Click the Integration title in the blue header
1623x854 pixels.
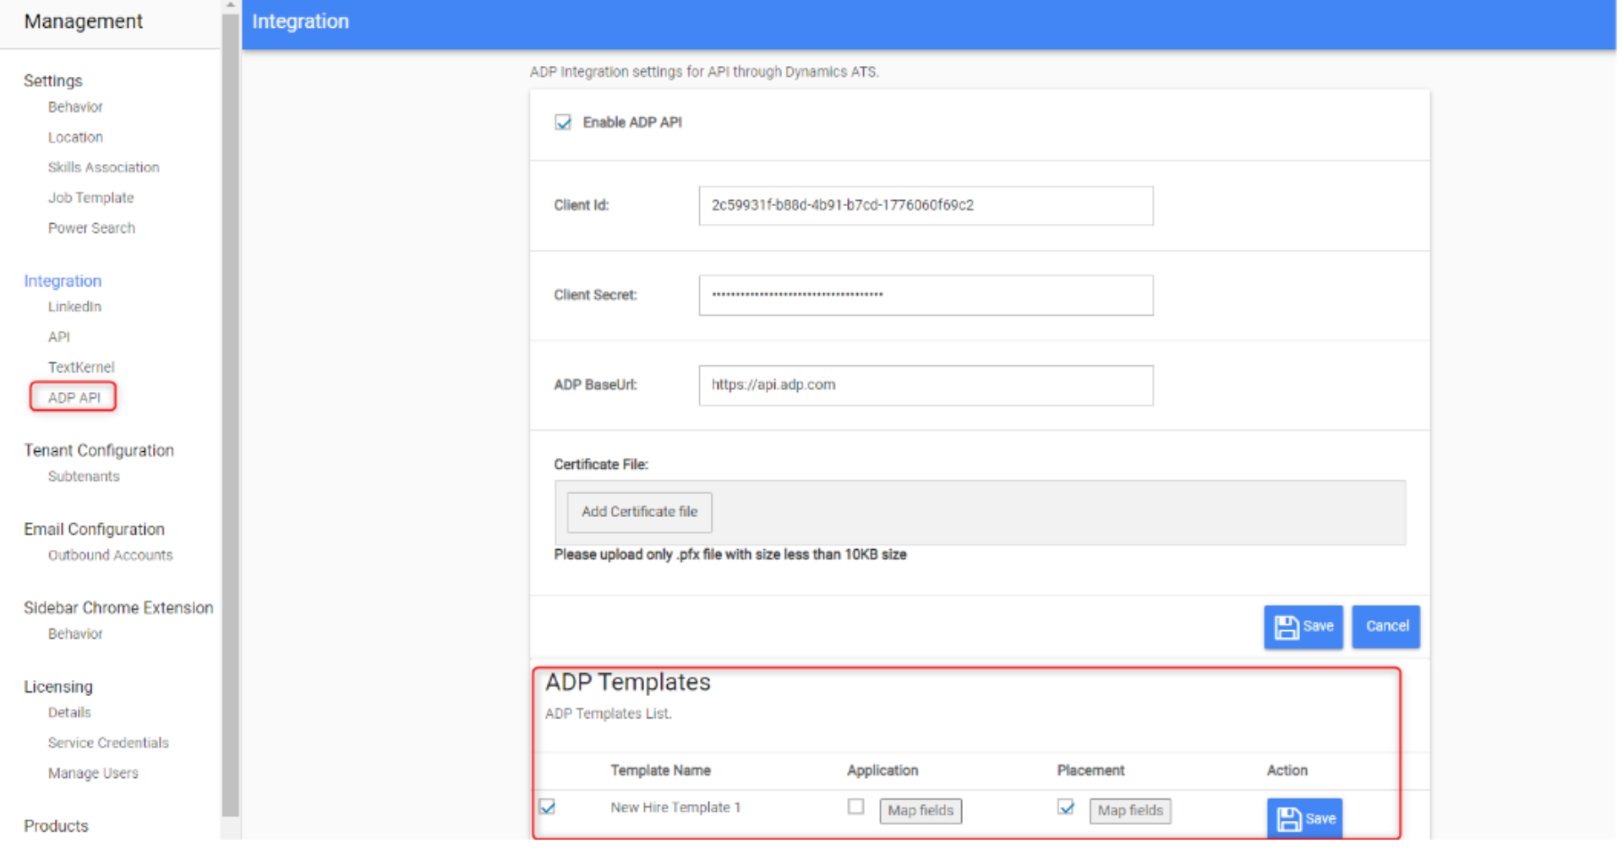point(300,21)
